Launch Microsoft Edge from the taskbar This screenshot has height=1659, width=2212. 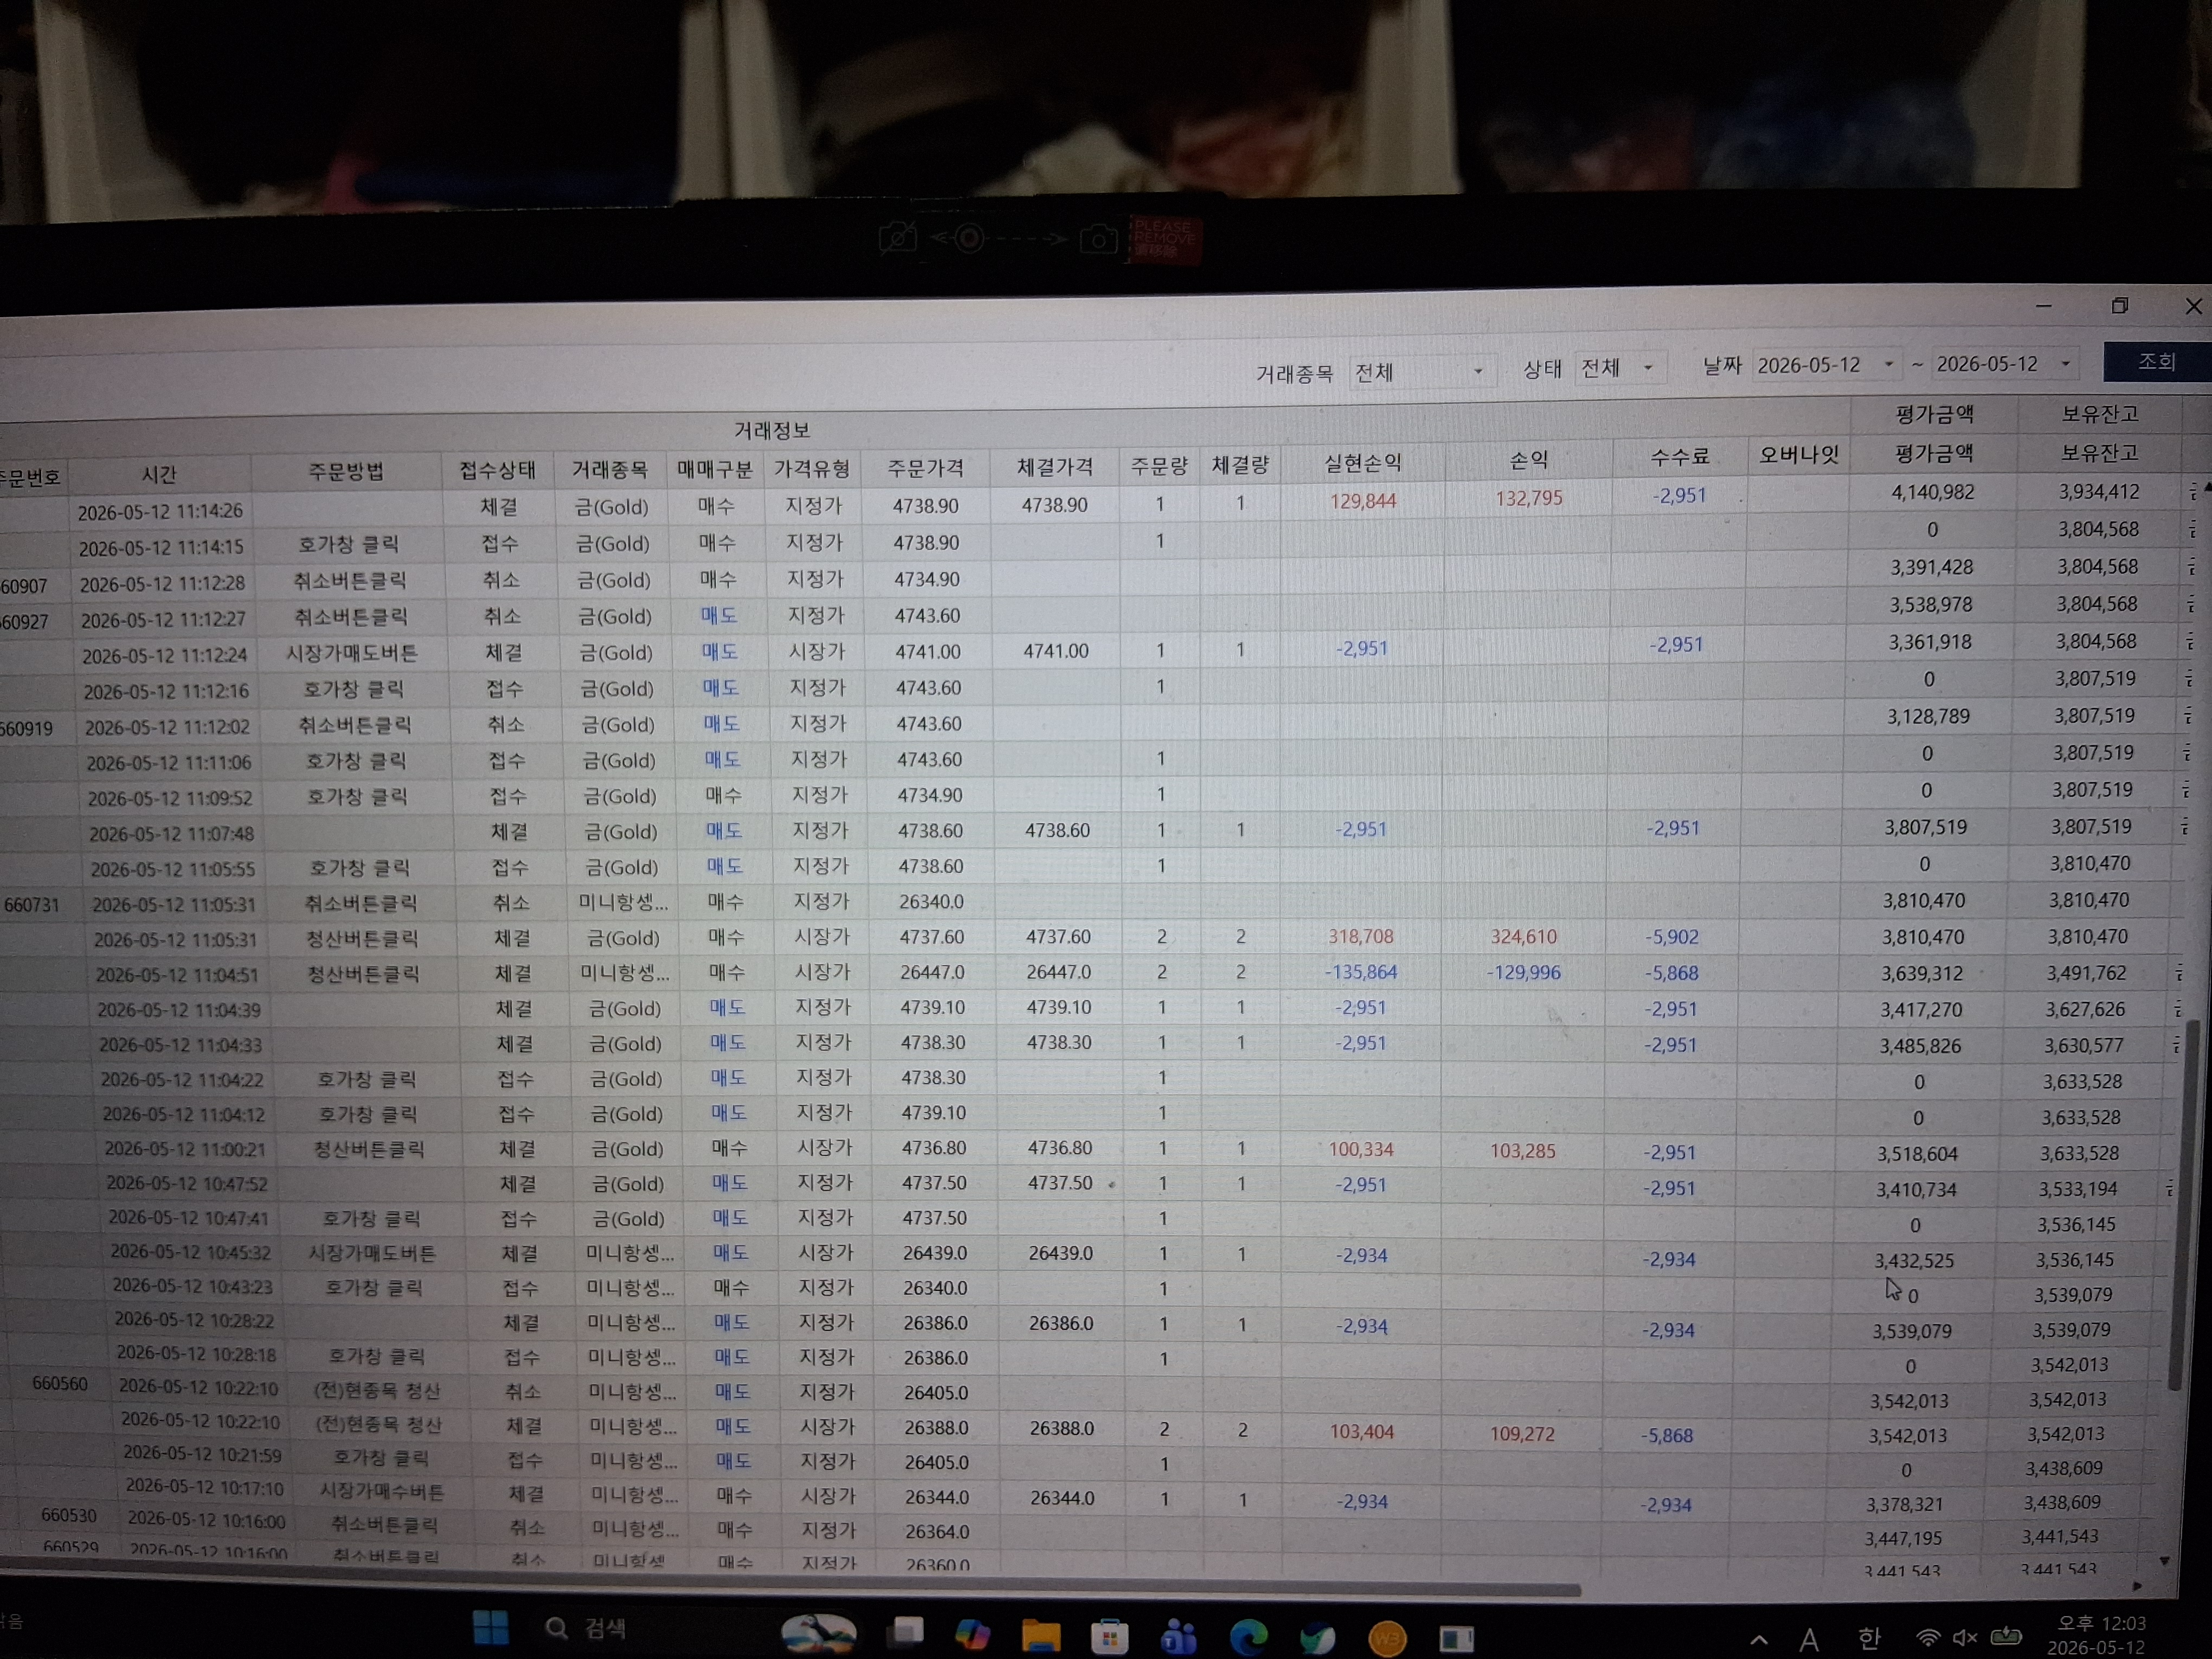(x=1248, y=1637)
